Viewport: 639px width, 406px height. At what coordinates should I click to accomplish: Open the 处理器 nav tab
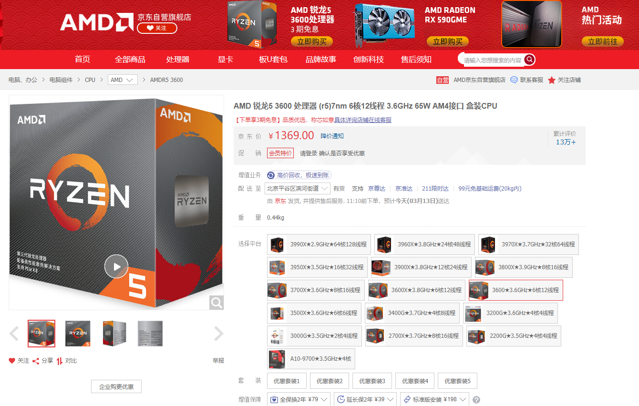(x=178, y=60)
